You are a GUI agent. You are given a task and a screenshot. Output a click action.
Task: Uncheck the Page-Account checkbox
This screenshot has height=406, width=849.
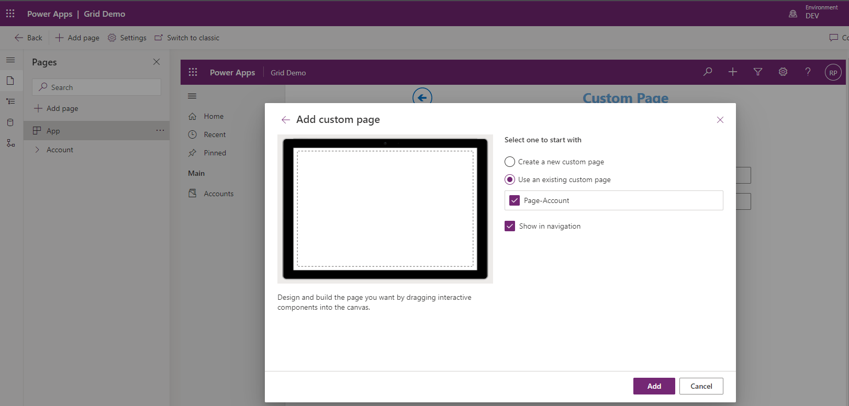pos(515,200)
